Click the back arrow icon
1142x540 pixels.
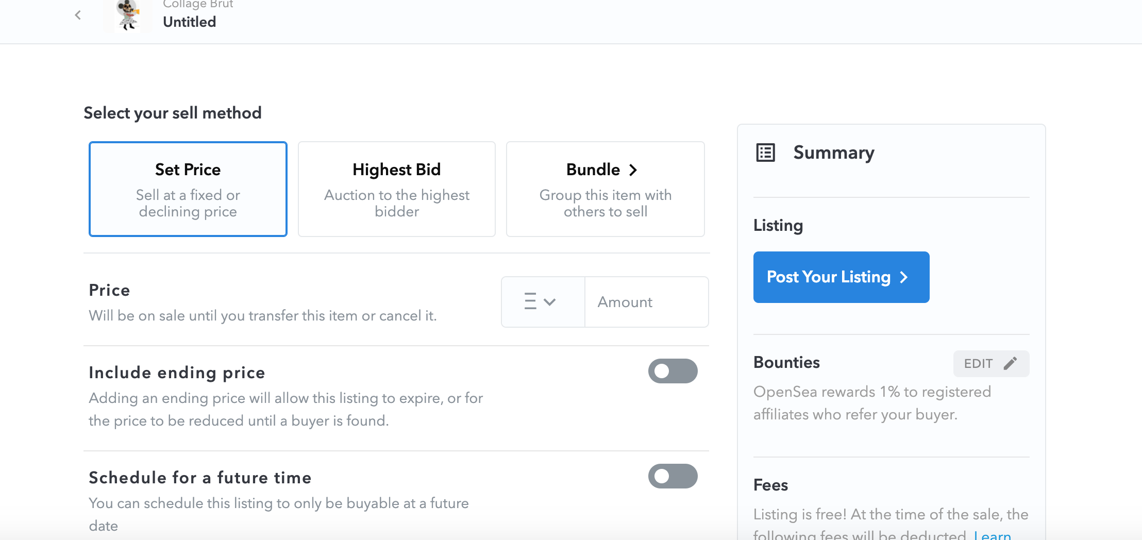click(x=78, y=15)
